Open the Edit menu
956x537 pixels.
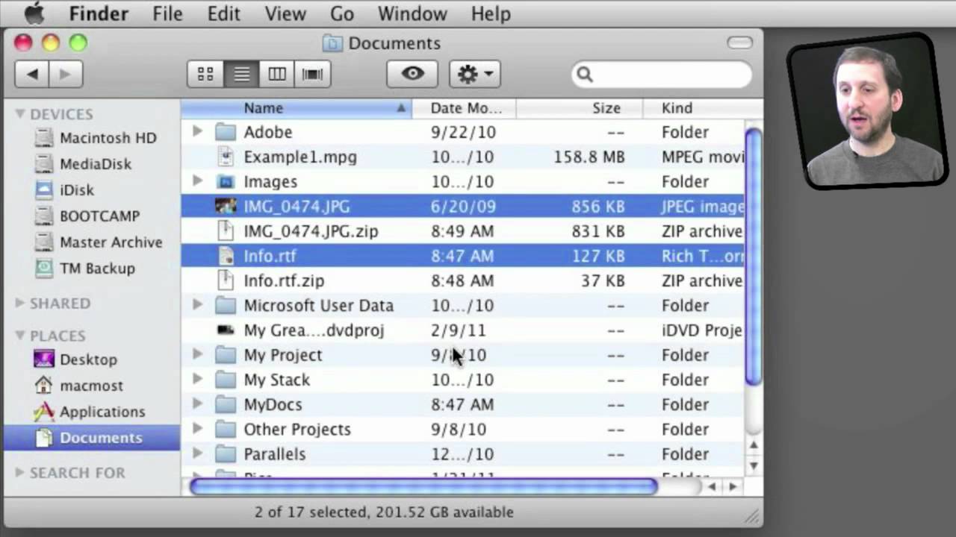click(223, 13)
